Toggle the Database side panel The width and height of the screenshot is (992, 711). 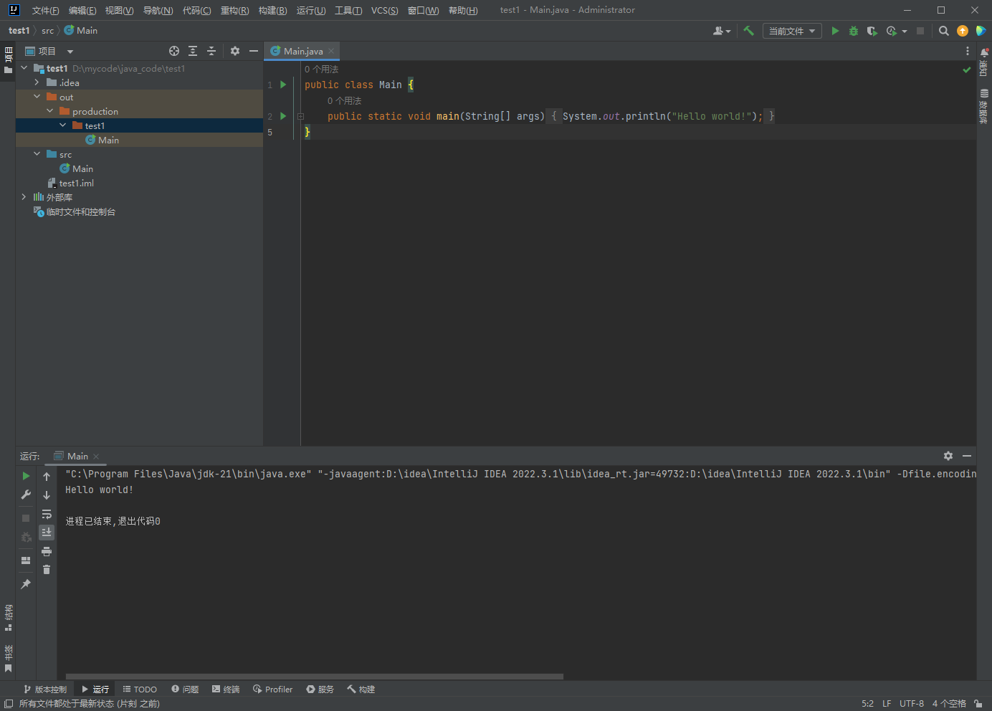tap(984, 107)
